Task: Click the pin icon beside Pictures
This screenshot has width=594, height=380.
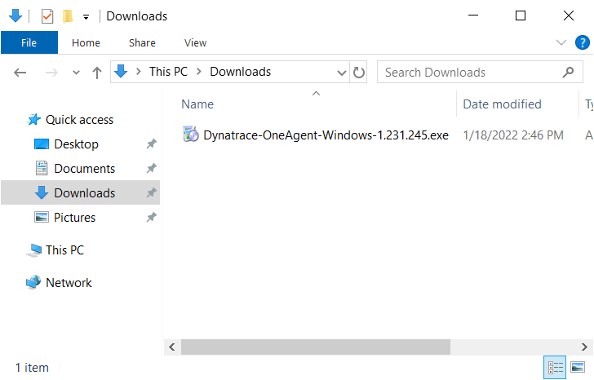Action: pos(151,217)
